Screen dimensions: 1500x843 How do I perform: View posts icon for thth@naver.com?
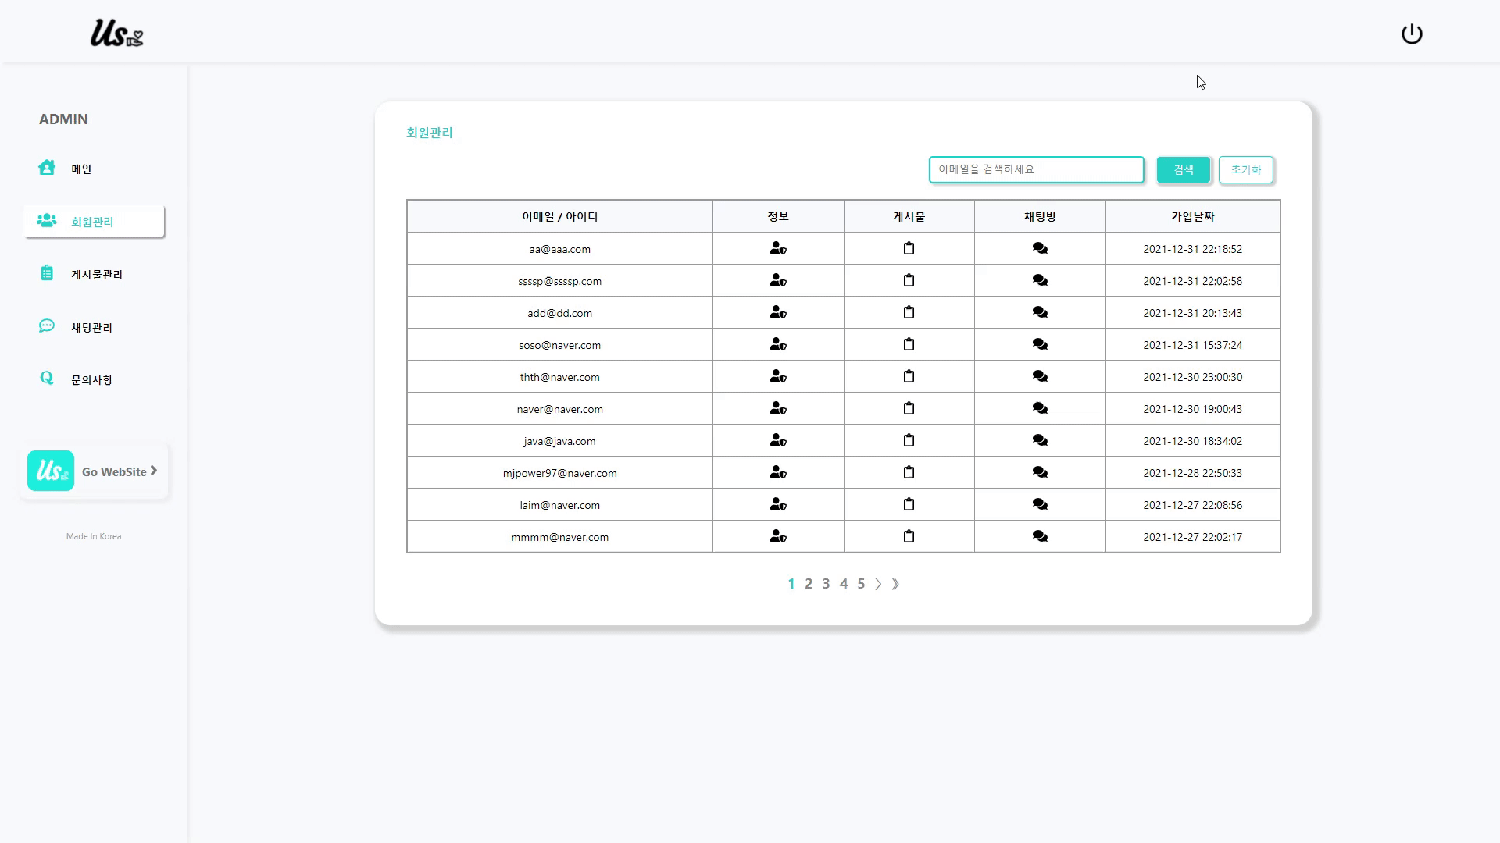tap(909, 376)
